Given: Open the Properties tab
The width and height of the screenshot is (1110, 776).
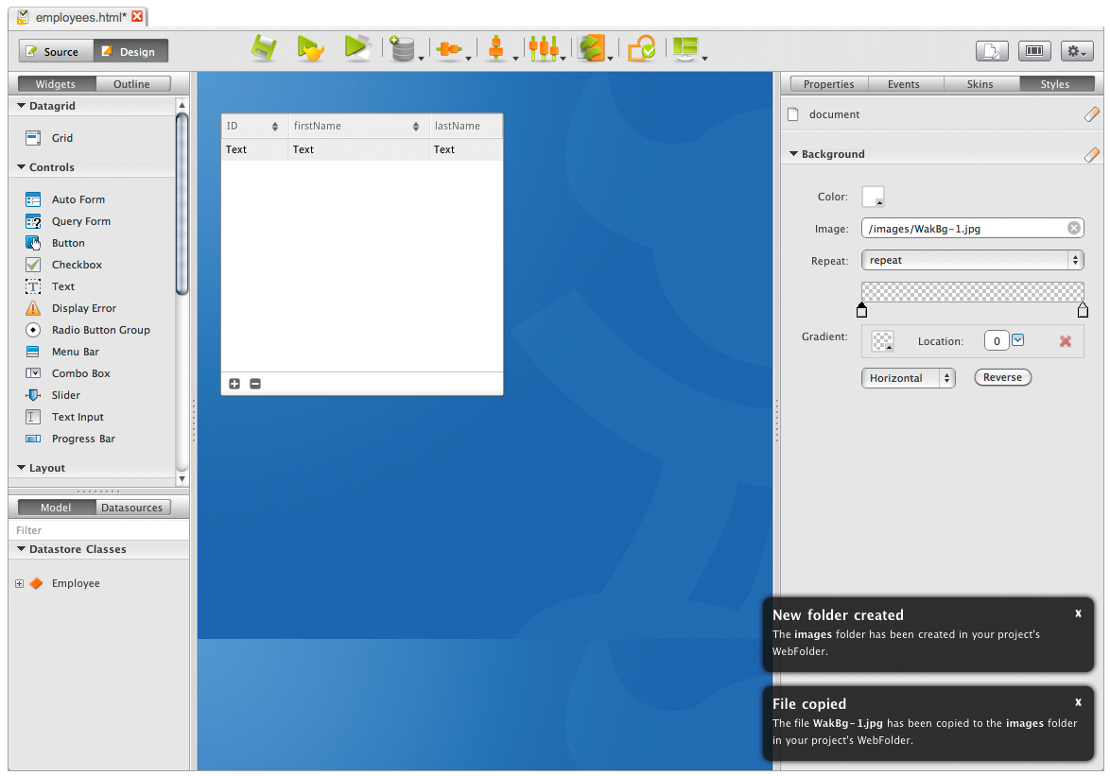Looking at the screenshot, I should click(828, 84).
